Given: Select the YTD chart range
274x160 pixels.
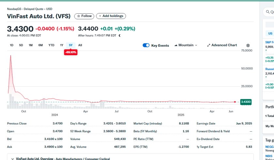Looking at the screenshot, I should (x=52, y=45).
